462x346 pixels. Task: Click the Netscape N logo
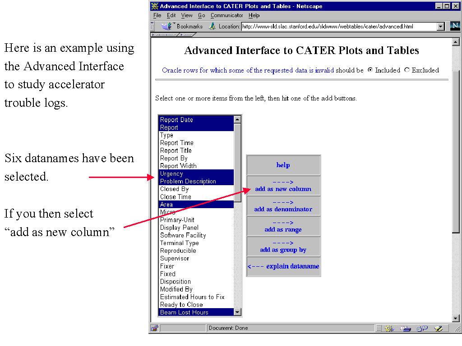454,27
